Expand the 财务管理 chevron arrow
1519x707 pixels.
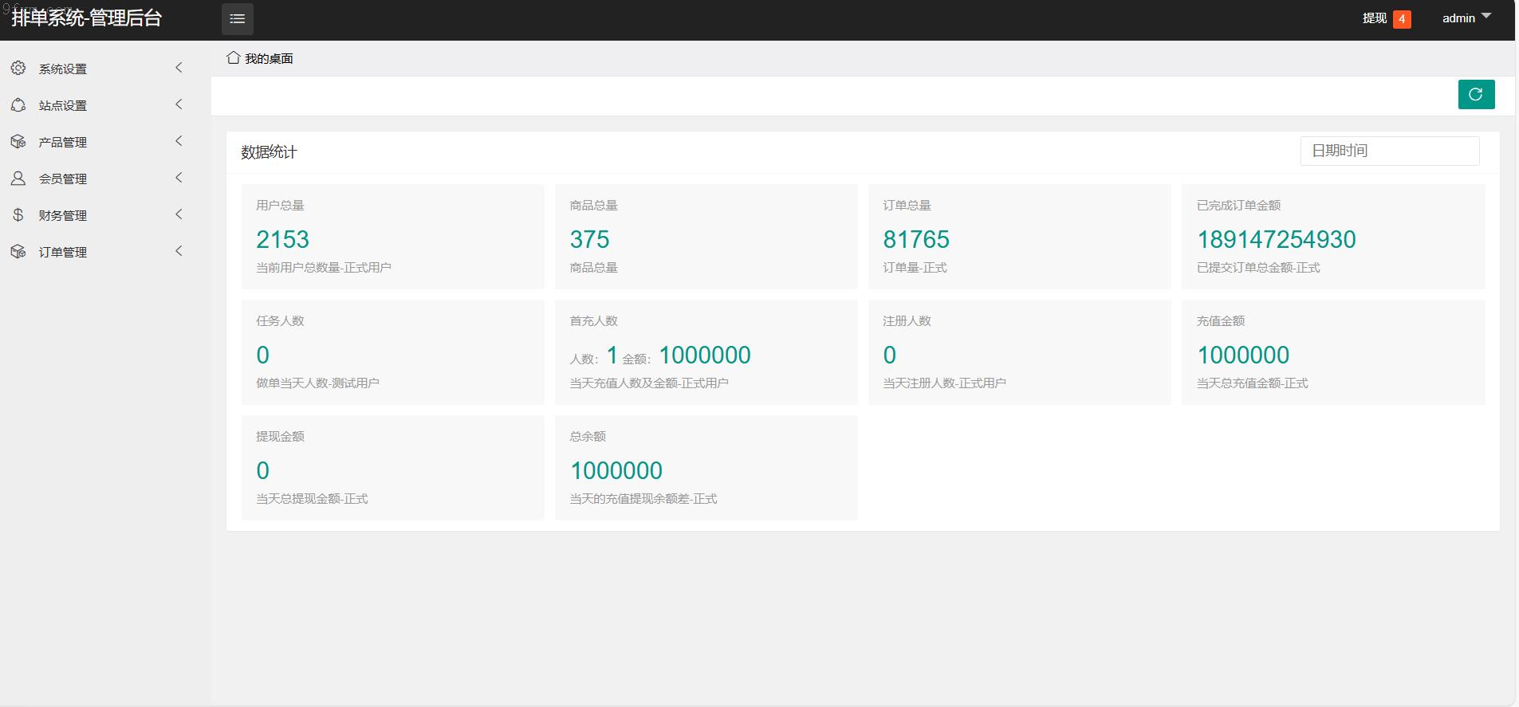[179, 214]
